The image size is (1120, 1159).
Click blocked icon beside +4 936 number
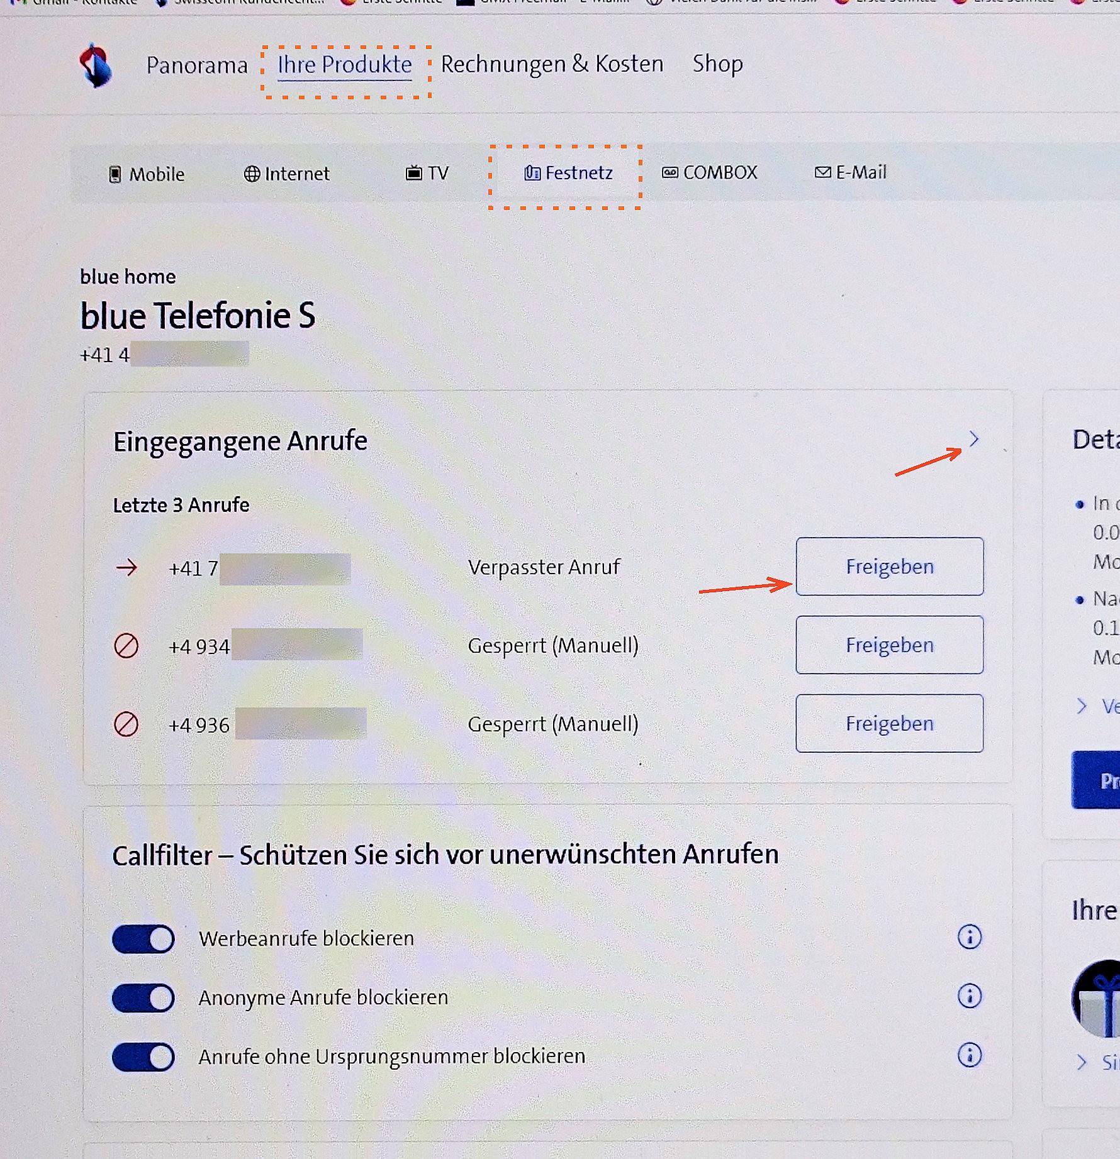click(x=126, y=724)
